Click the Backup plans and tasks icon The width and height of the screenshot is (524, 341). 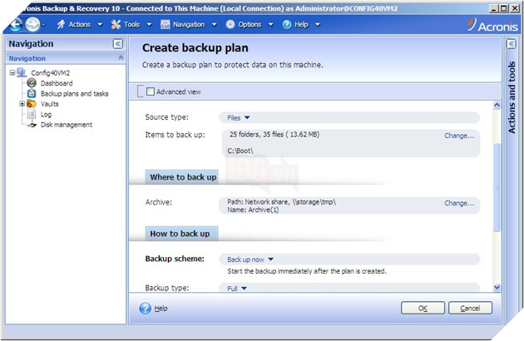tap(32, 93)
